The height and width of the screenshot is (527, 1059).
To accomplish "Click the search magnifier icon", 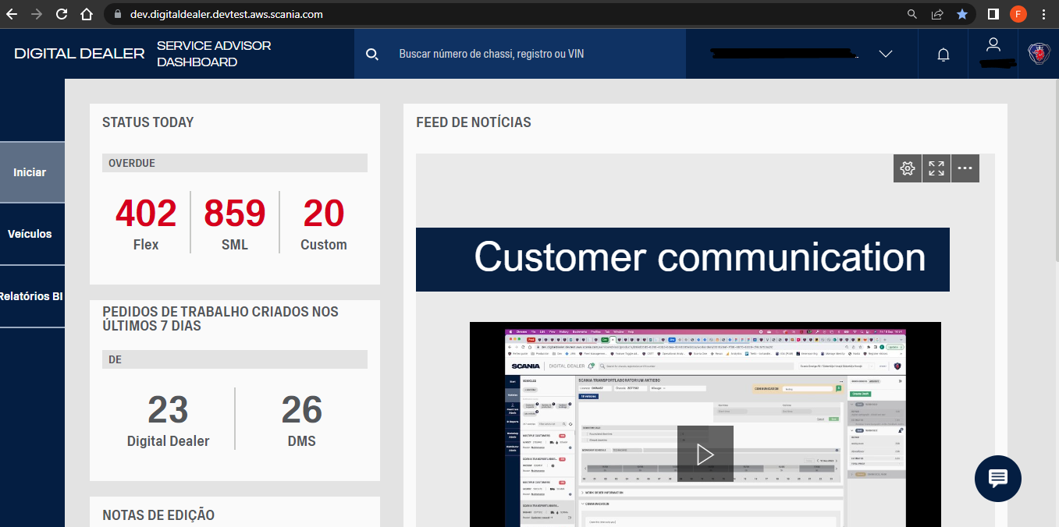I will [372, 54].
